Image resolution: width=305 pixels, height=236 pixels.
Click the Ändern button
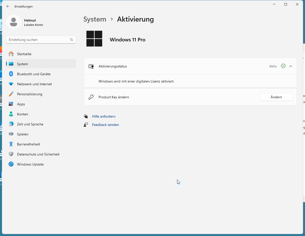(x=276, y=97)
